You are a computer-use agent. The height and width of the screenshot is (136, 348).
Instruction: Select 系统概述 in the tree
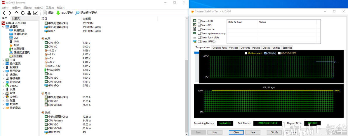(x=19, y=30)
